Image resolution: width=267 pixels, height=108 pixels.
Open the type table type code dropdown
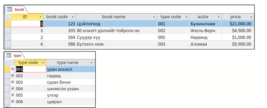click(x=43, y=63)
